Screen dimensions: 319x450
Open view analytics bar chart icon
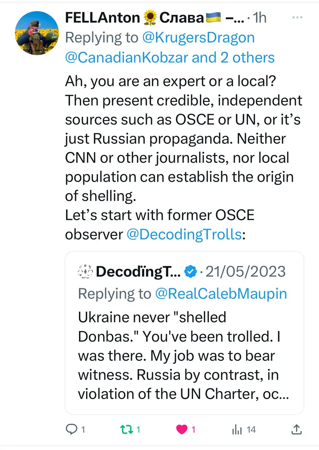tap(238, 430)
